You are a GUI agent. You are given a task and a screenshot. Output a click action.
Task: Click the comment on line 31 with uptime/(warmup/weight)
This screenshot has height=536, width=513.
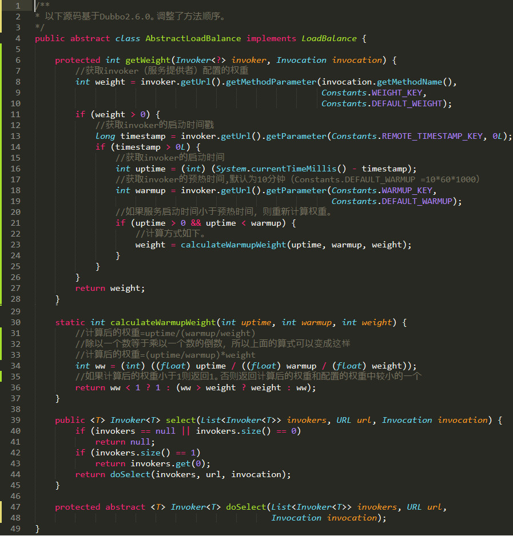(x=165, y=333)
